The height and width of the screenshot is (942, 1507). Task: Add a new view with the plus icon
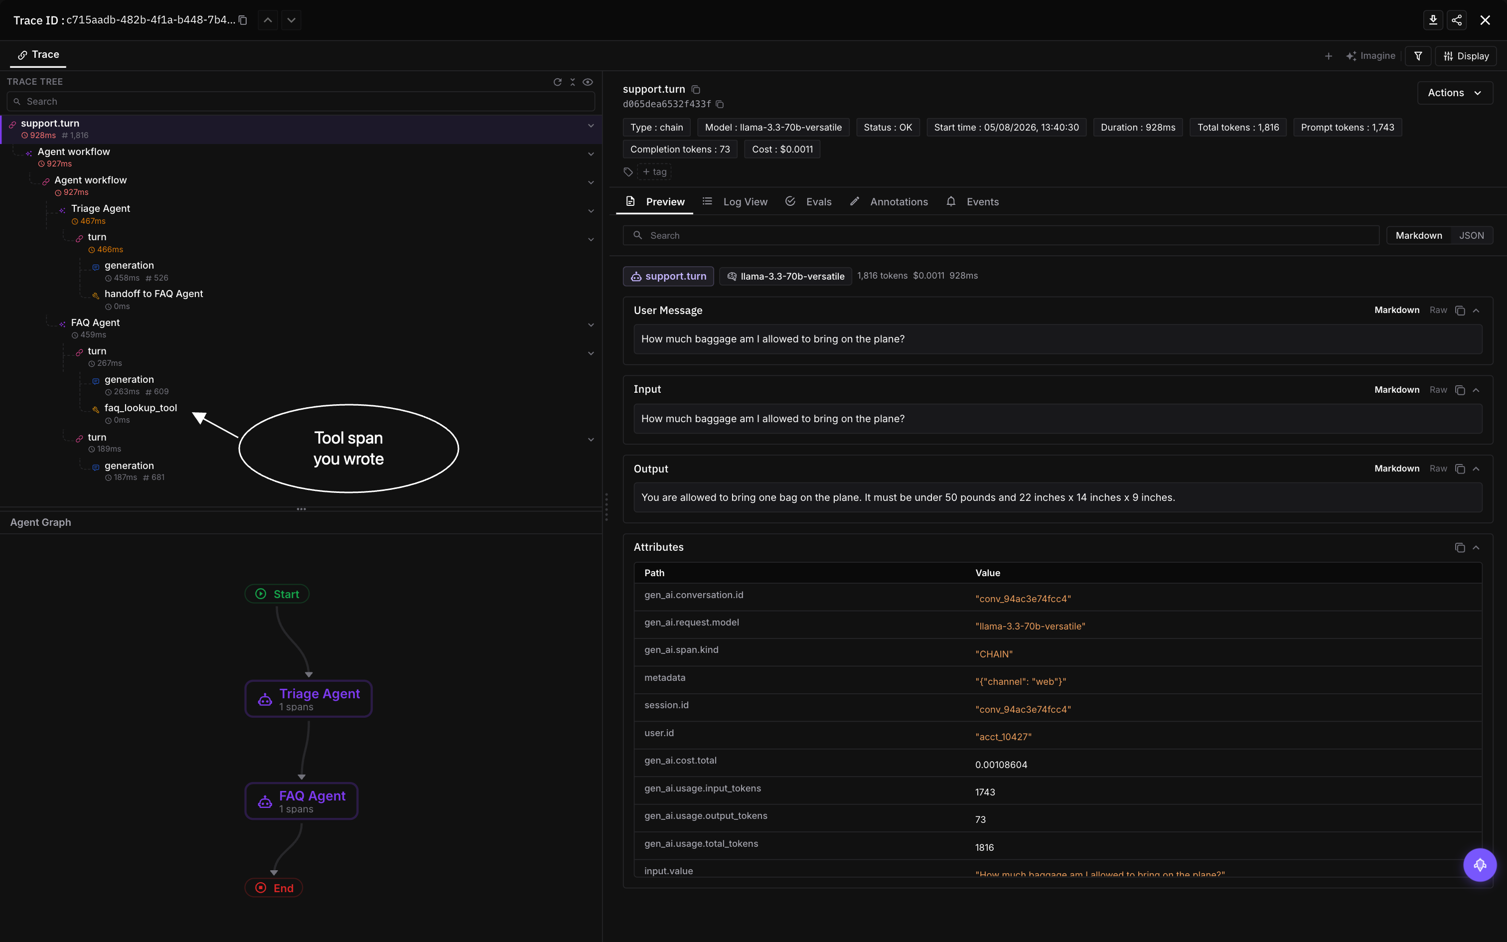point(1328,56)
